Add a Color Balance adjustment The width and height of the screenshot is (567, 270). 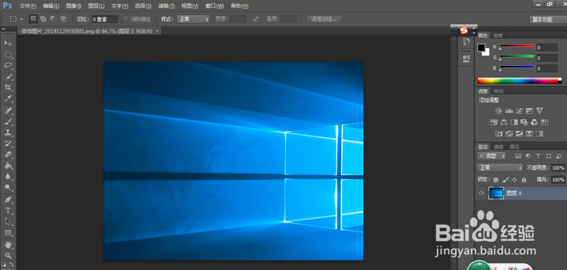[503, 122]
